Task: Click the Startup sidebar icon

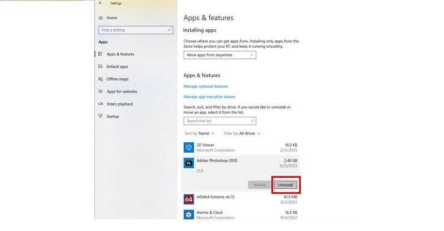Action: coord(100,116)
